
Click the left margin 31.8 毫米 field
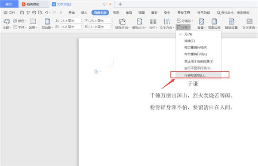tap(70, 27)
